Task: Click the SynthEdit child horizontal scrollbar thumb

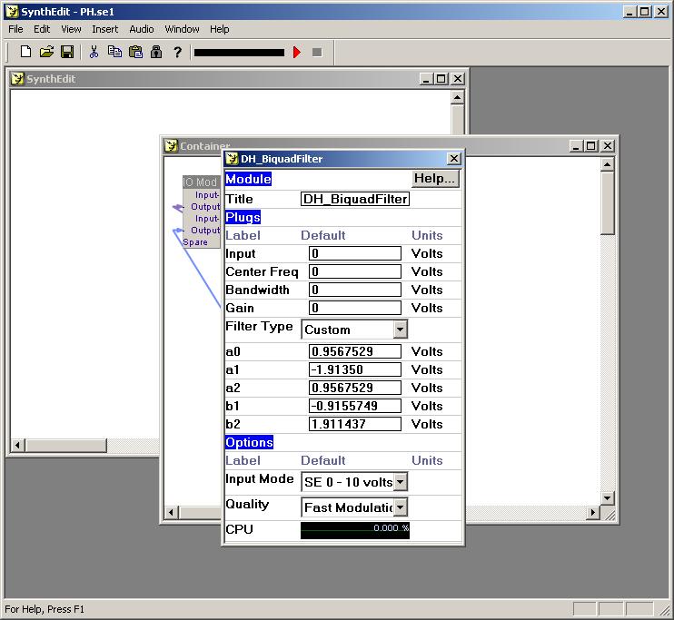Action: coord(65,445)
